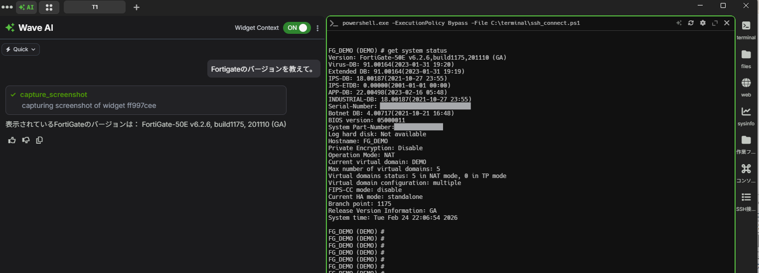The image size is (759, 273).
Task: Open the SSH list widget in the sidebar
Action: coord(746,200)
